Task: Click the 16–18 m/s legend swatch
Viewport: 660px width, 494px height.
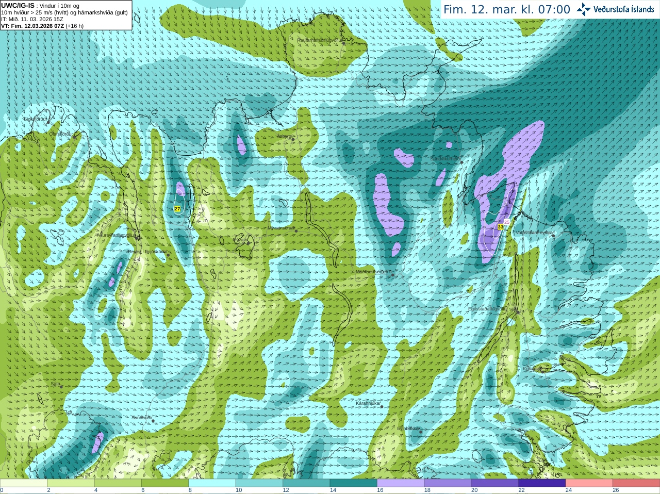Action: click(401, 483)
